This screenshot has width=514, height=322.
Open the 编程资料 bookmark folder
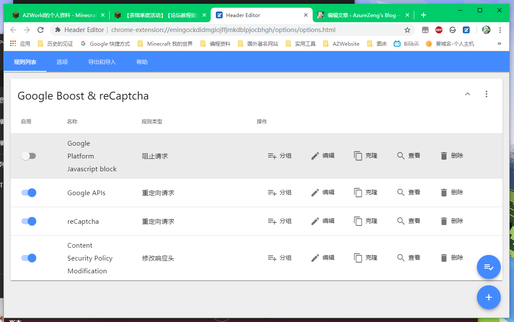(x=215, y=44)
